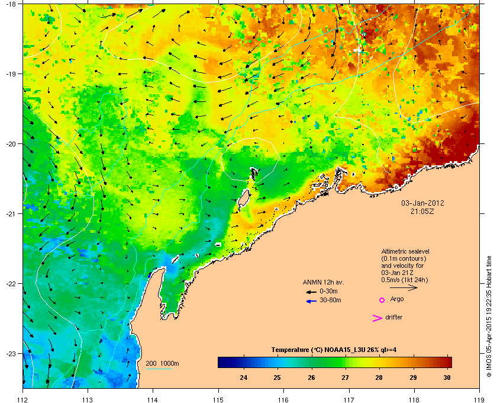The height and width of the screenshot is (403, 497).
Task: Click the latitude axis label -22
Action: (x=11, y=283)
